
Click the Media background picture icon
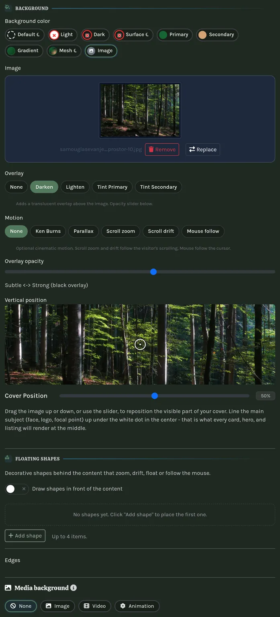8,588
